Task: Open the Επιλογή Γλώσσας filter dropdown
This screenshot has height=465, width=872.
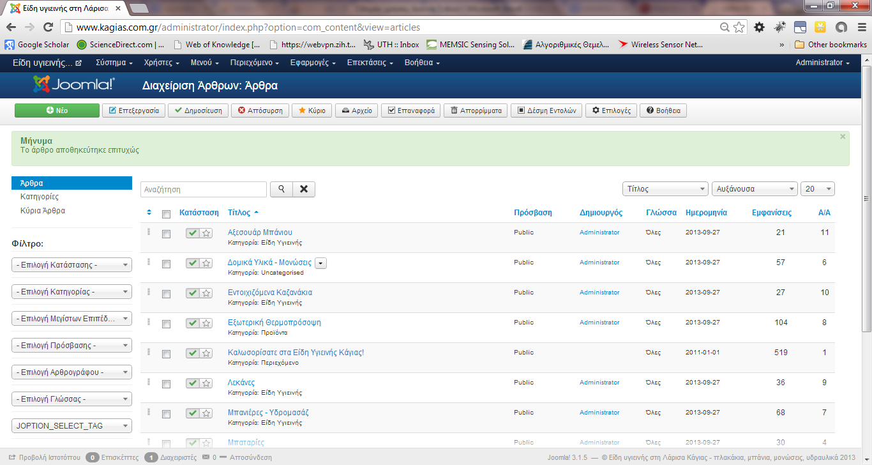Action: [x=71, y=399]
